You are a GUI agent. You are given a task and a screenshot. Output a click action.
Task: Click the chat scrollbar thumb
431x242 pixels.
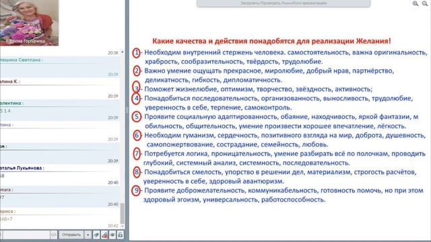click(122, 214)
